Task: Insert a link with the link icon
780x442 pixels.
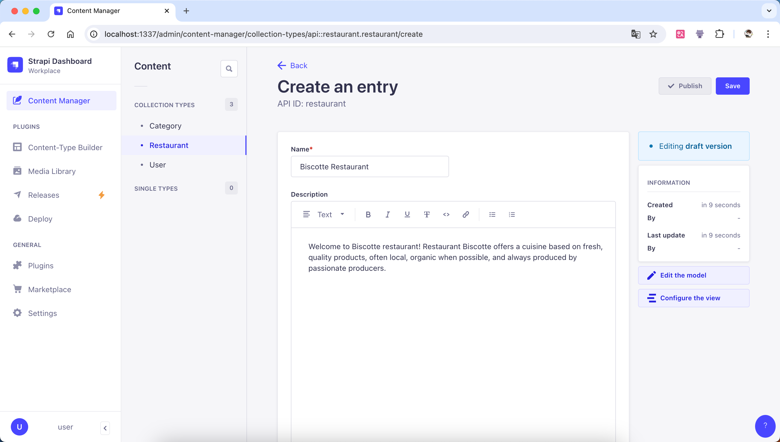Action: (466, 215)
